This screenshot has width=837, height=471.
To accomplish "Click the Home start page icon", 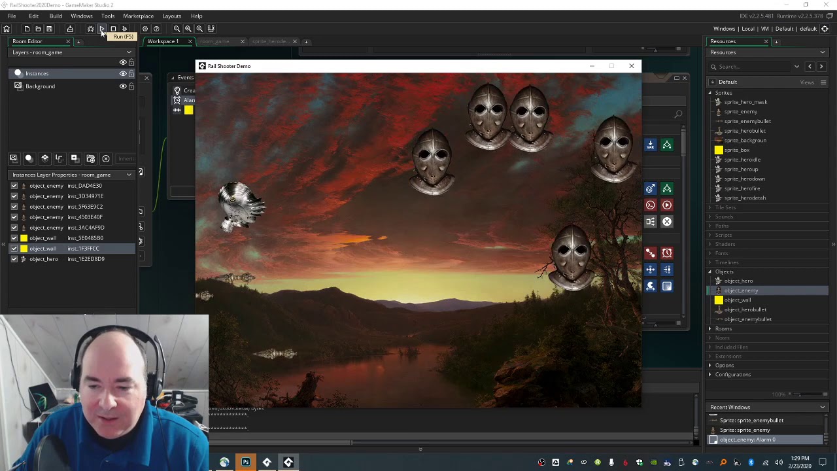I will (7, 29).
